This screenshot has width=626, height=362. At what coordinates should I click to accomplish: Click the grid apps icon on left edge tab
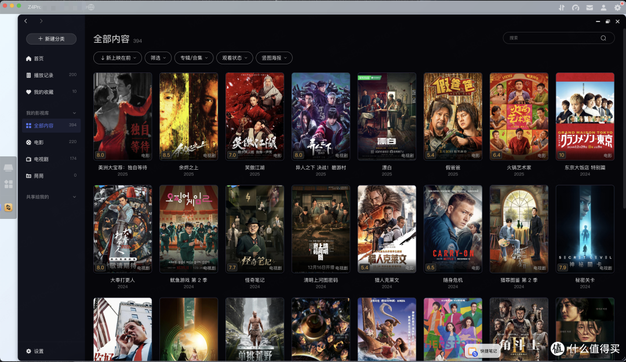8,184
